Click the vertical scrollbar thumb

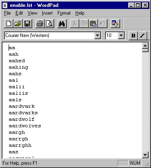point(145,50)
